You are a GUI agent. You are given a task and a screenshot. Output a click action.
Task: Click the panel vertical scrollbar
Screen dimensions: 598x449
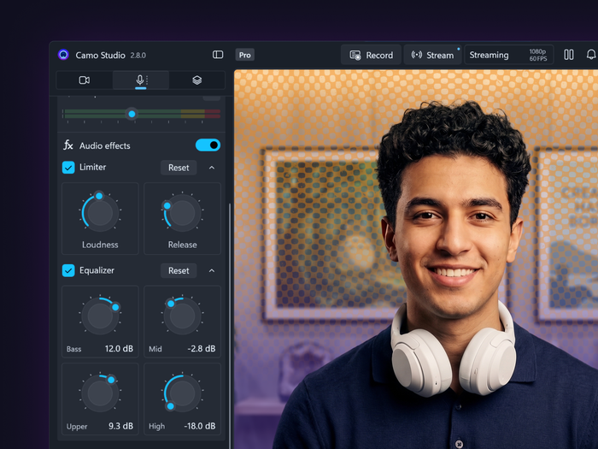click(230, 324)
